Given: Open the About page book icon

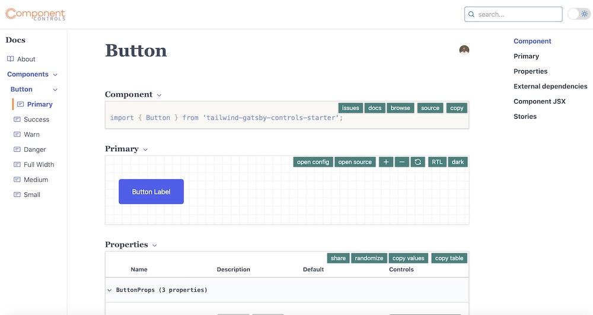Looking at the screenshot, I should click(x=10, y=59).
